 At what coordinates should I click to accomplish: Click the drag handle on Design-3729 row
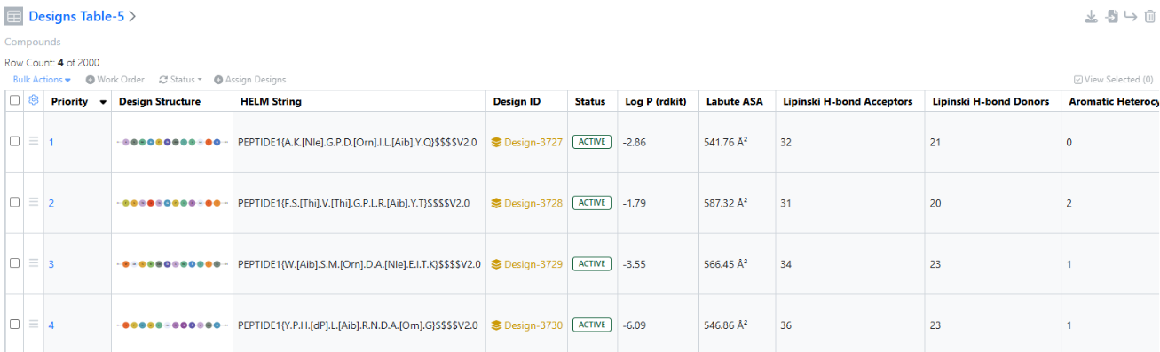34,263
